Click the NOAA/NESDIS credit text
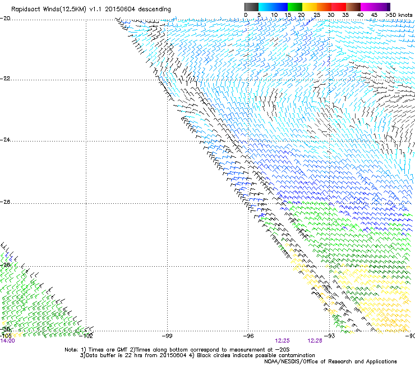Viewport: 415px width, 365px height. pos(330,361)
